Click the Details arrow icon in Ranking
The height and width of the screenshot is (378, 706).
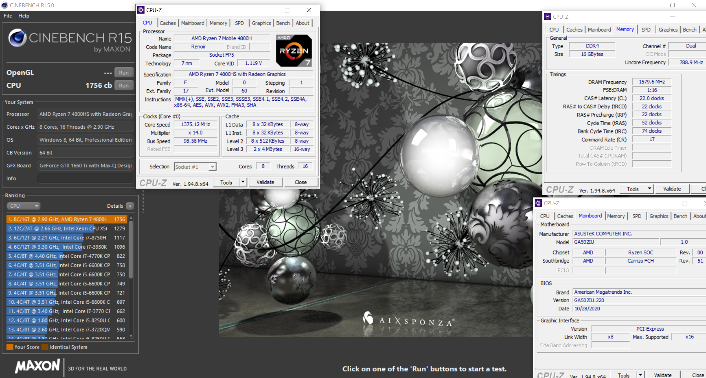pyautogui.click(x=130, y=206)
